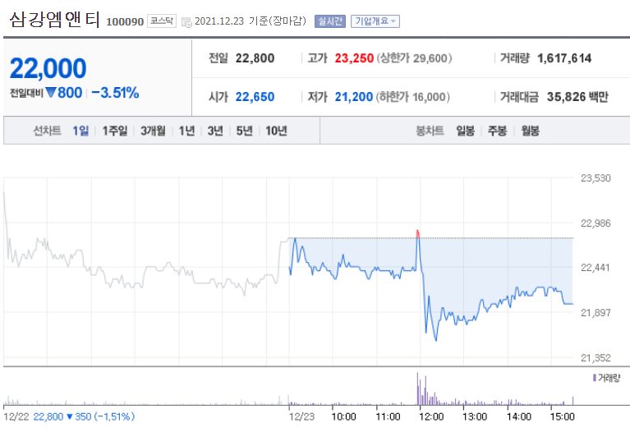Select the 1주일 chart period

pos(114,131)
